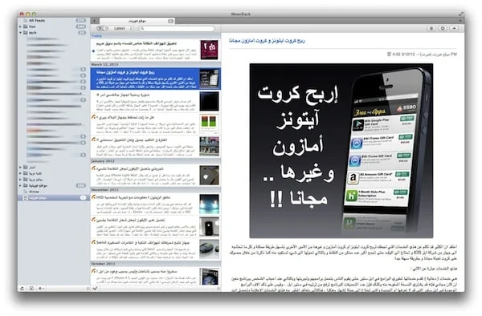The image size is (482, 316).
Task: Select the All Feeds row in sidebar
Action: pos(54,21)
